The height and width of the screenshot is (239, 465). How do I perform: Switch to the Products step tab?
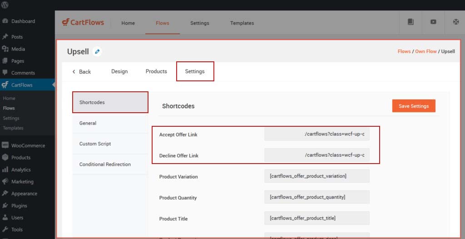click(156, 71)
